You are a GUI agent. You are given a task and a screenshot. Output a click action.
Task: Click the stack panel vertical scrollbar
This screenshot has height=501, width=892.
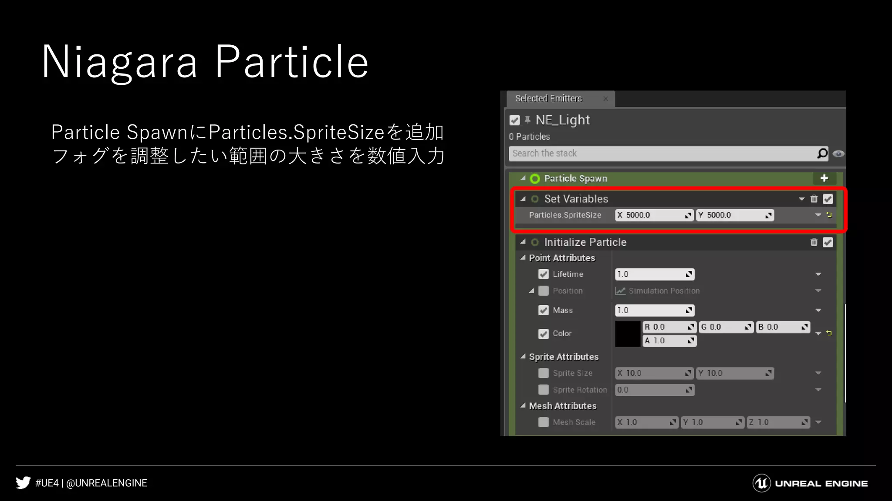click(845, 353)
